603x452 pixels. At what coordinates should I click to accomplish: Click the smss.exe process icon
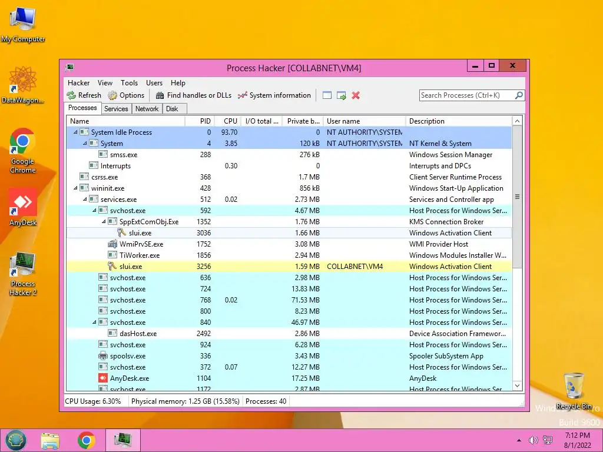coord(102,154)
